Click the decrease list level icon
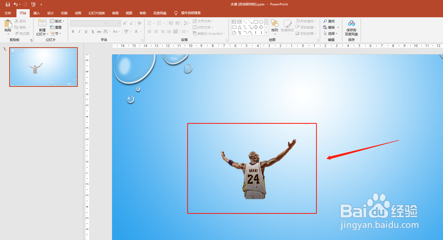Screen dimensions: 443x240 click(x=171, y=23)
